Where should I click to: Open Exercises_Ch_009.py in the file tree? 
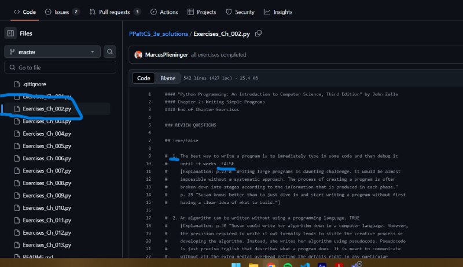(47, 196)
